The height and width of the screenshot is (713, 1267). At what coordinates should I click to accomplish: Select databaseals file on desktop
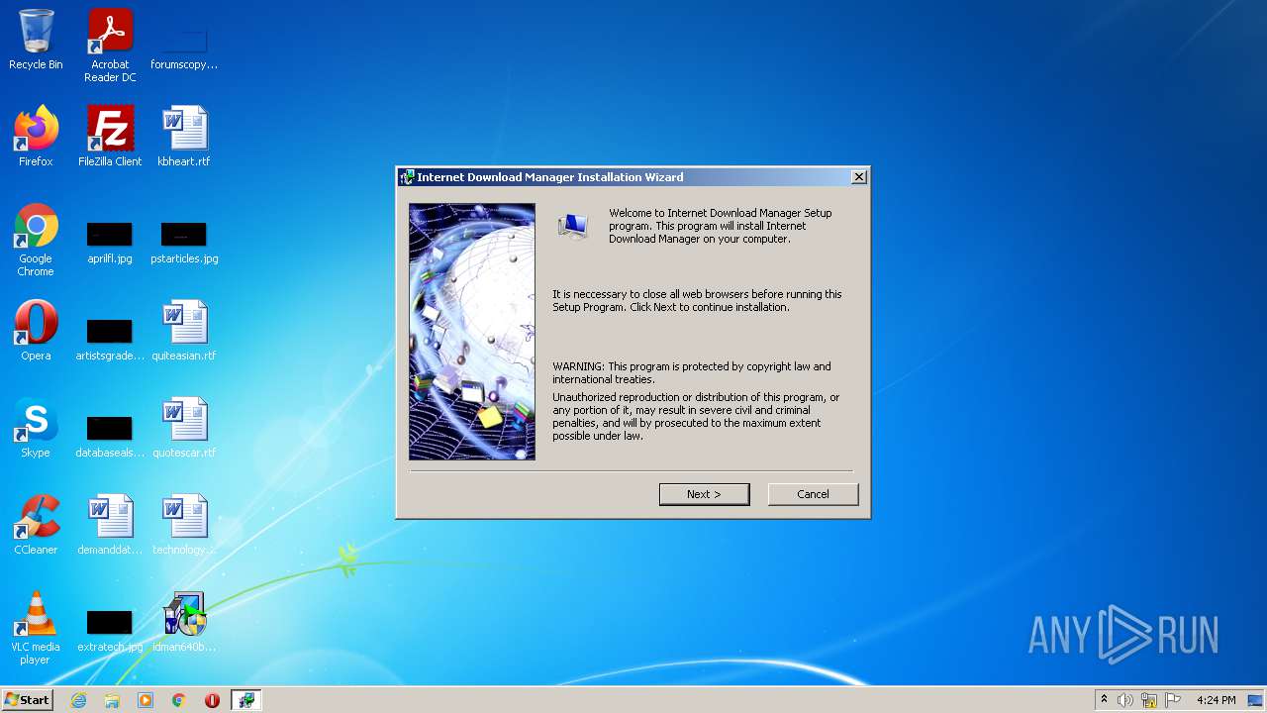(x=110, y=437)
